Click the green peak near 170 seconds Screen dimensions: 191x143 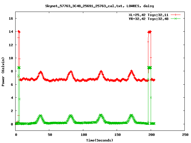coord(131,115)
